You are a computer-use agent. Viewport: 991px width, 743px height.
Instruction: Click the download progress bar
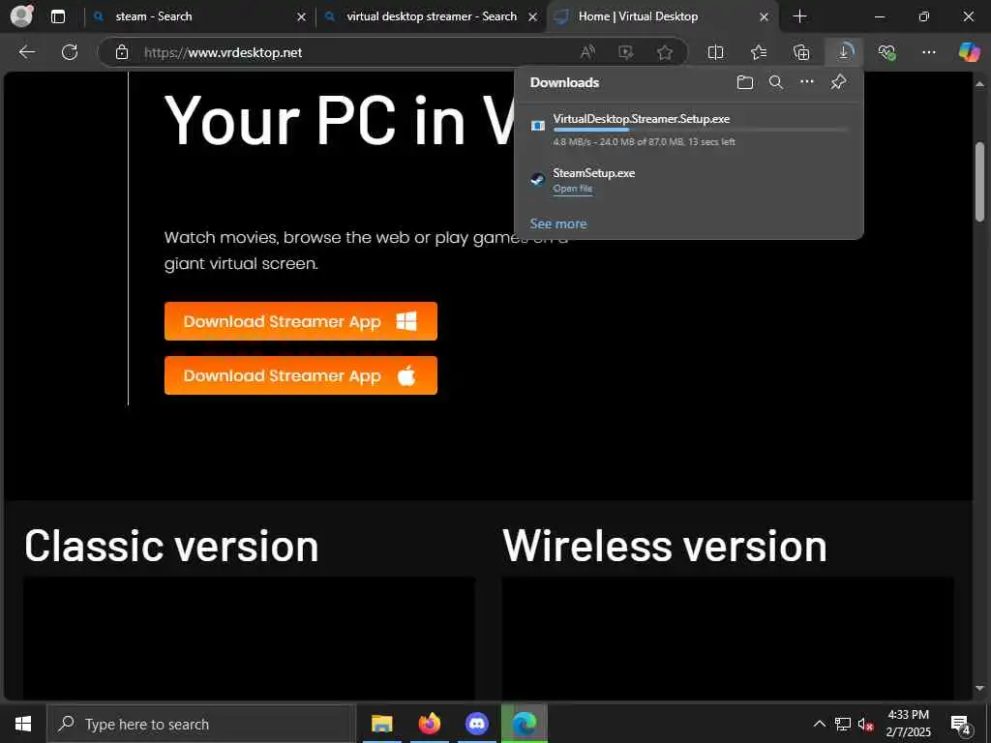tap(701, 130)
